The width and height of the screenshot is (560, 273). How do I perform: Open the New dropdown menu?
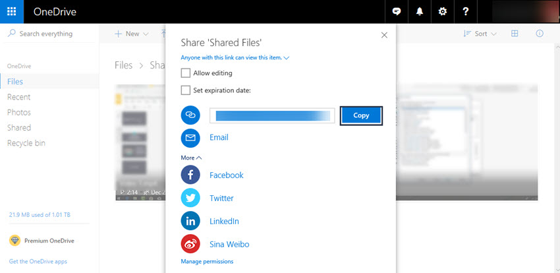point(131,34)
